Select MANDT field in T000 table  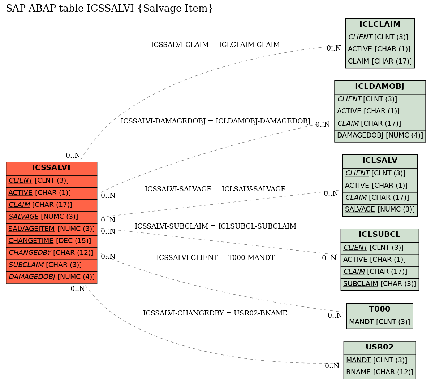click(380, 322)
